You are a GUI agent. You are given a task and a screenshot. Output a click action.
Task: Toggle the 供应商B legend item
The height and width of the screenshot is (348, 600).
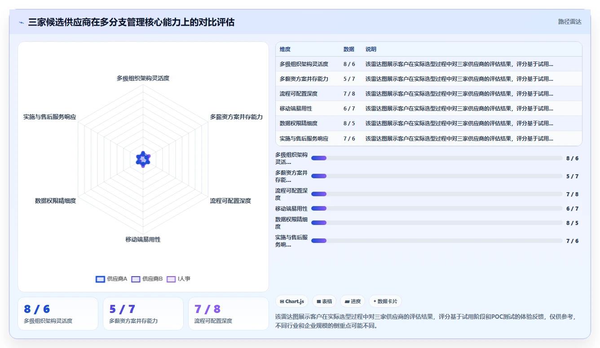(x=147, y=279)
